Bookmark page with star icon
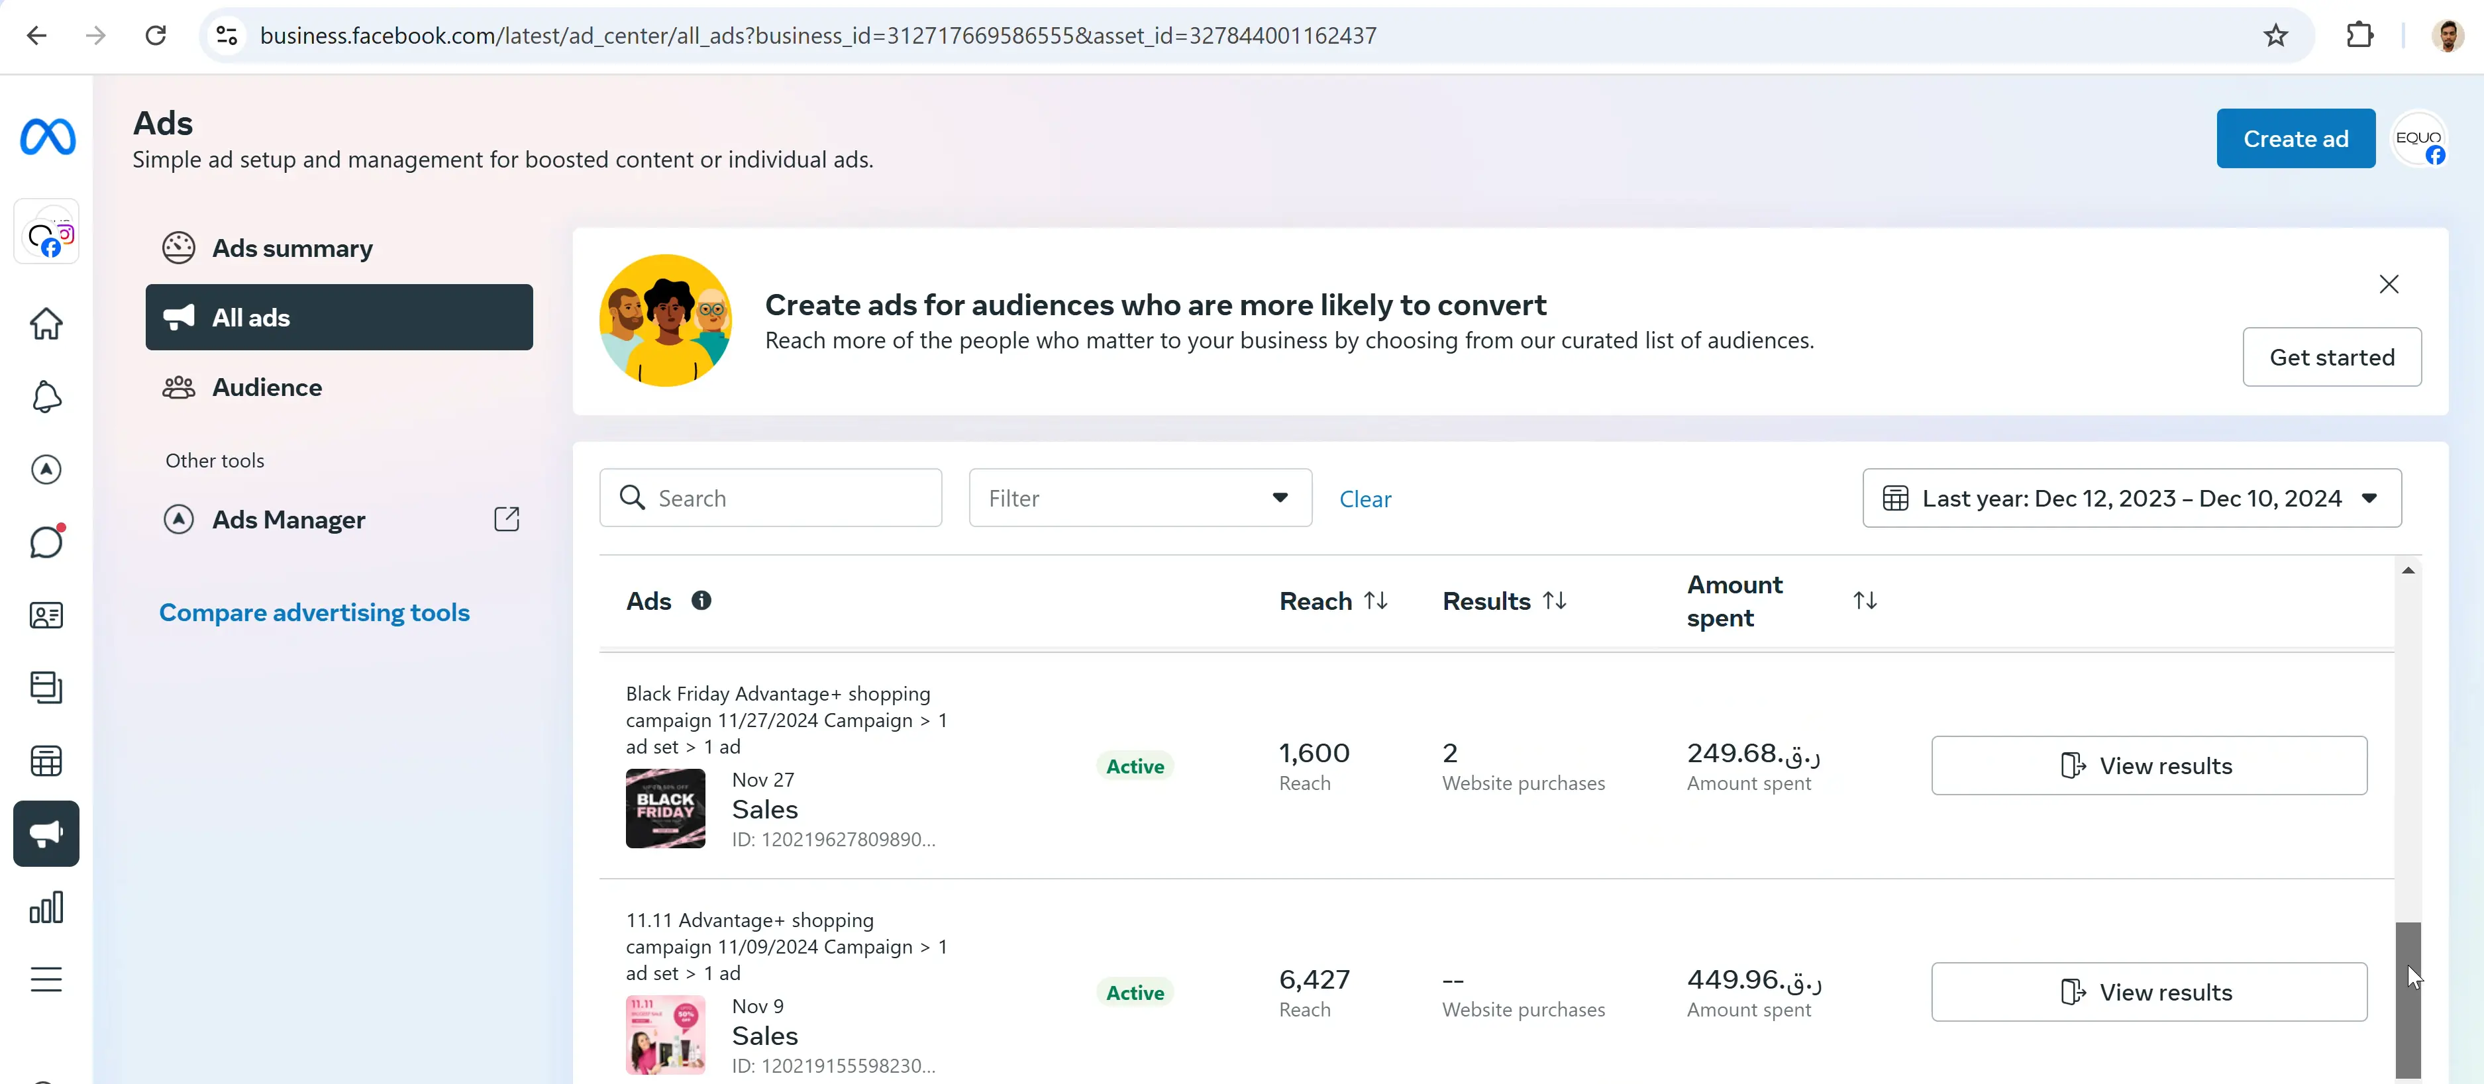The width and height of the screenshot is (2484, 1084). [x=2275, y=36]
